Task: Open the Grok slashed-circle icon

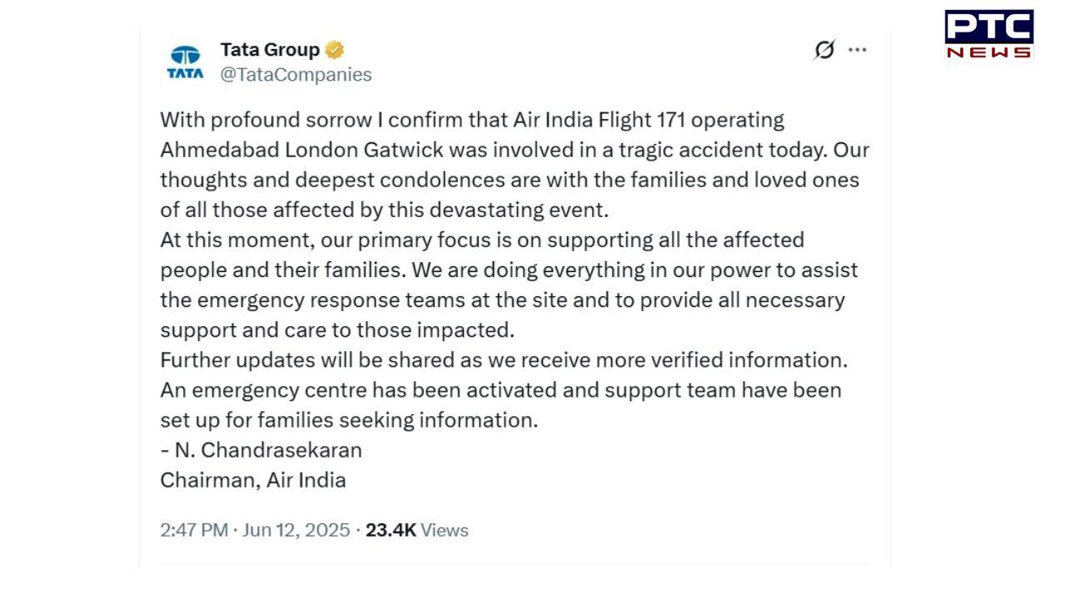Action: click(824, 50)
